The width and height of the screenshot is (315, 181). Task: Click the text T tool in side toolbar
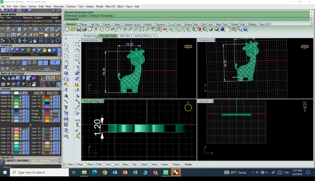[66, 107]
